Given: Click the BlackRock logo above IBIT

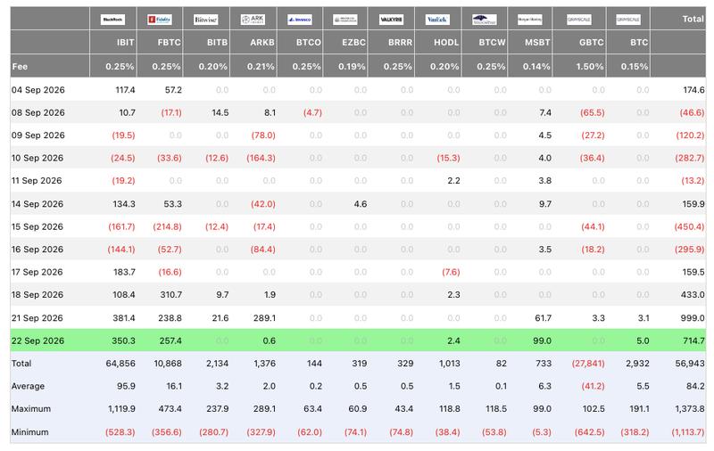Looking at the screenshot, I should click(x=113, y=20).
